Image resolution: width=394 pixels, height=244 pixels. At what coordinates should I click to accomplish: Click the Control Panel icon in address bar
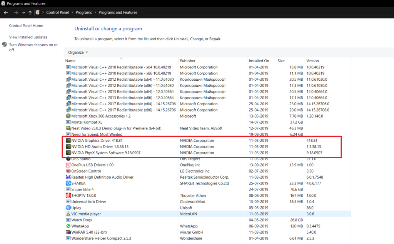37,12
